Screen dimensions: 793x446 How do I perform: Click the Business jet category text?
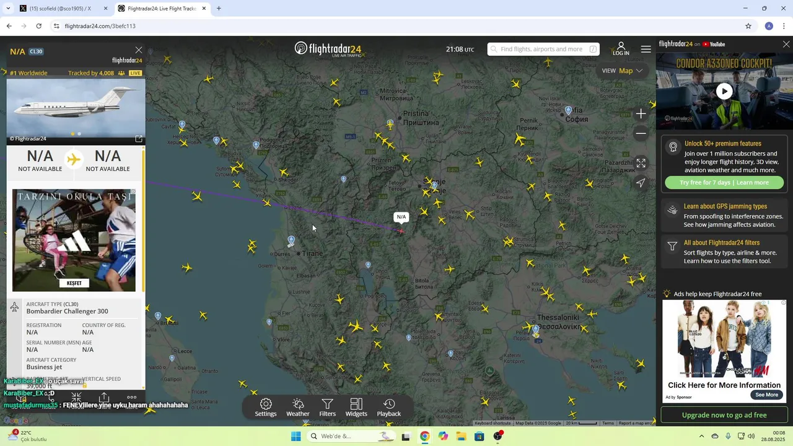[x=44, y=367]
